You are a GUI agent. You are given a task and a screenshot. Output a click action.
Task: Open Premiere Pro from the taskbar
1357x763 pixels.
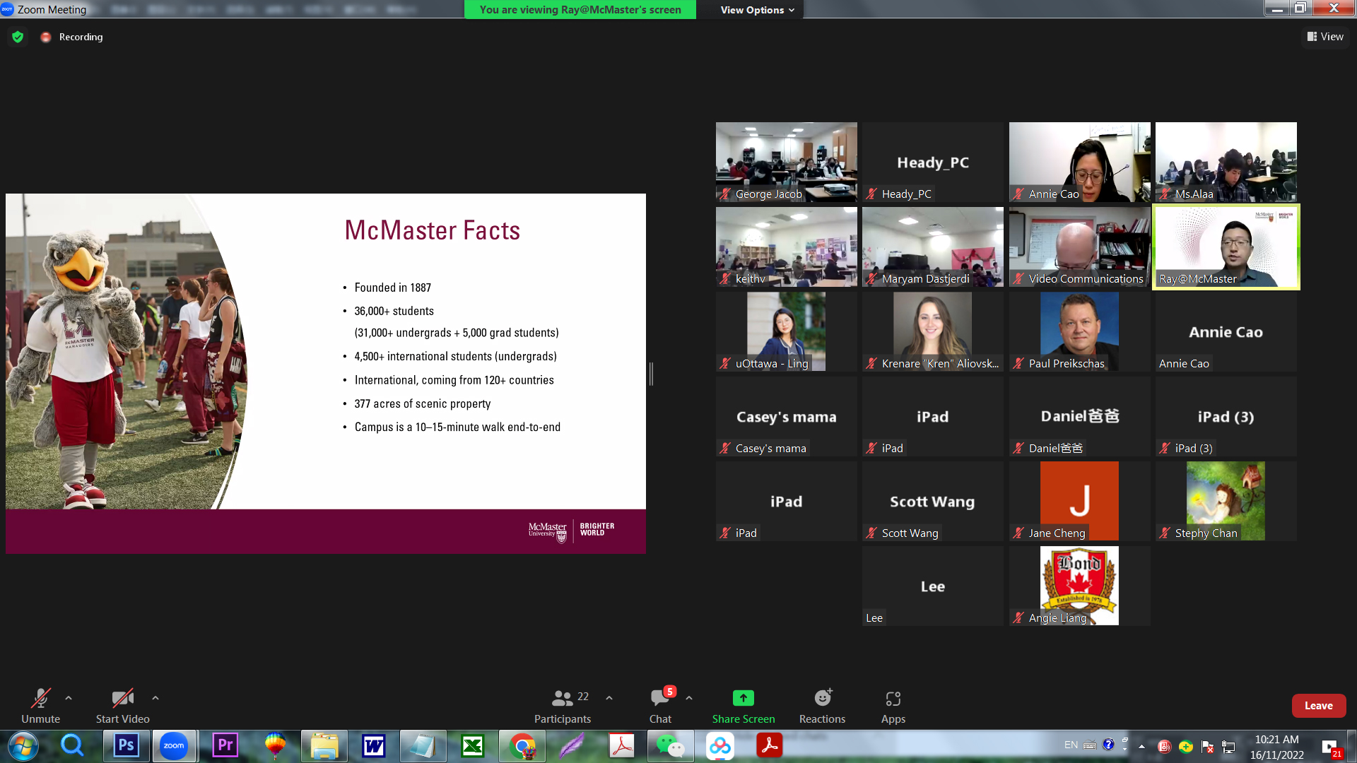coord(225,745)
